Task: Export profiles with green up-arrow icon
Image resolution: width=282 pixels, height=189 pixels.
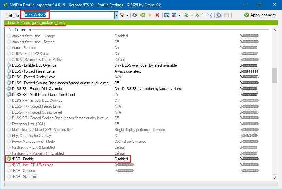Action: pos(186,15)
